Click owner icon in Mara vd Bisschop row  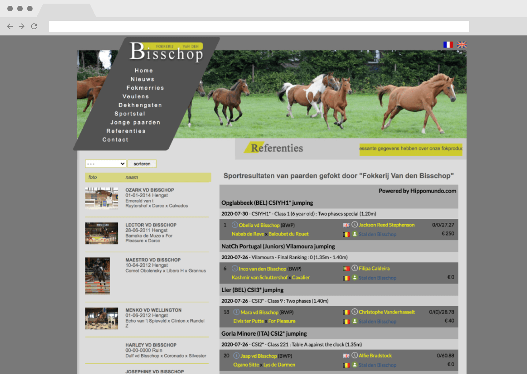click(355, 321)
